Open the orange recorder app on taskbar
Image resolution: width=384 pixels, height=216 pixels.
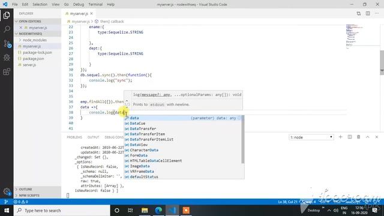186,211
